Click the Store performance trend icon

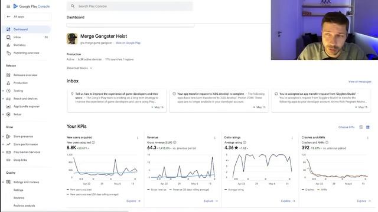point(8,144)
